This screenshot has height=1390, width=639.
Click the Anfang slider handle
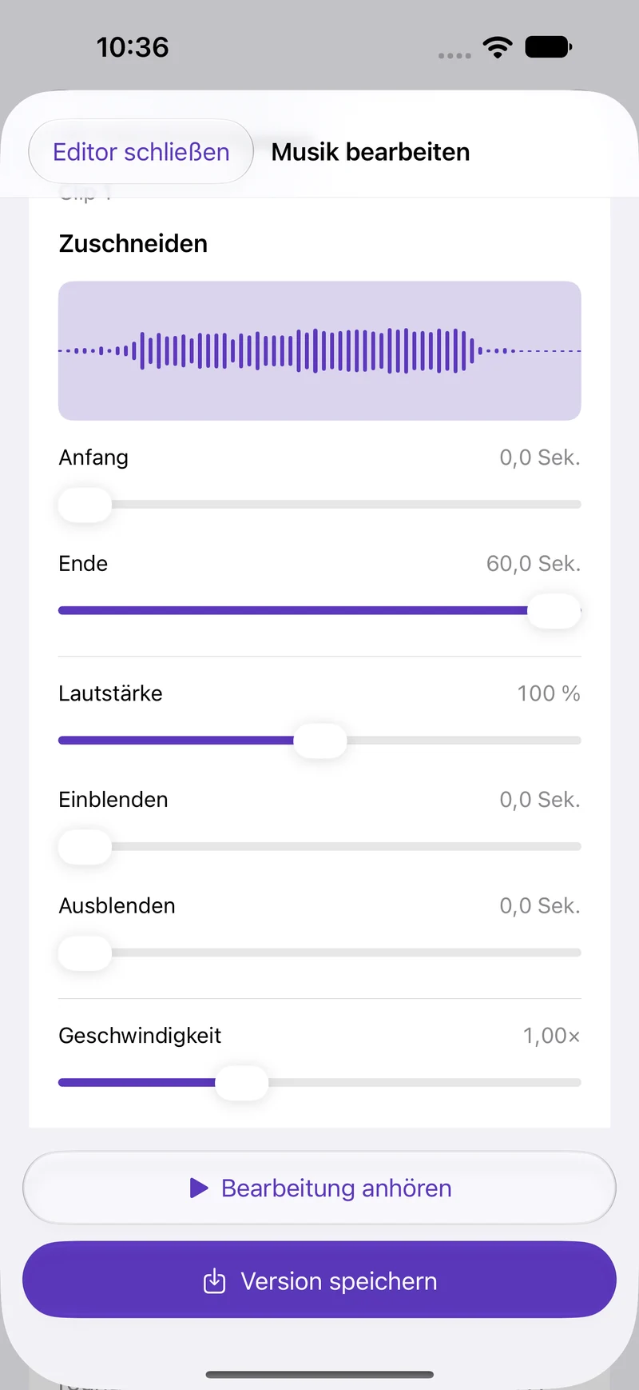(x=85, y=505)
